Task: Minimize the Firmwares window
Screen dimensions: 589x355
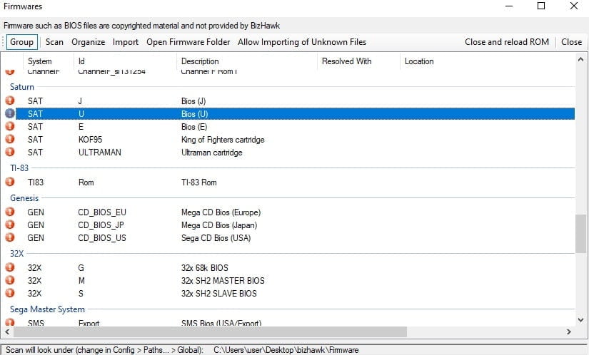Action: click(x=509, y=6)
